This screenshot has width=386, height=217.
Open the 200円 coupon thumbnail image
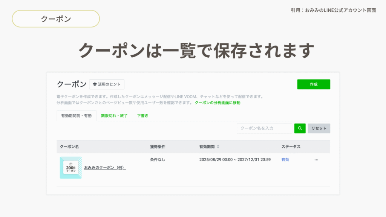(x=70, y=168)
